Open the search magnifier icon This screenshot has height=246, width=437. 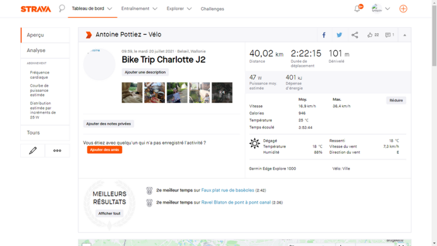(62, 9)
